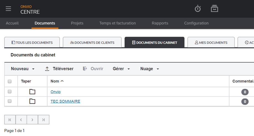Select the Documents du cabinet tab
Viewport: 254px width, 136px height.
(155, 42)
